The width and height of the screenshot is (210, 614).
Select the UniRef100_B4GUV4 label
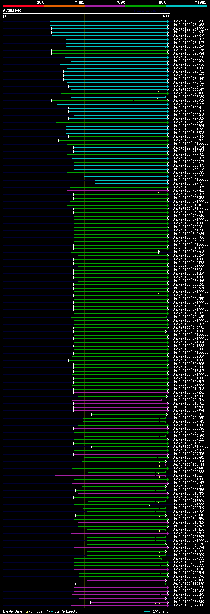point(188,548)
